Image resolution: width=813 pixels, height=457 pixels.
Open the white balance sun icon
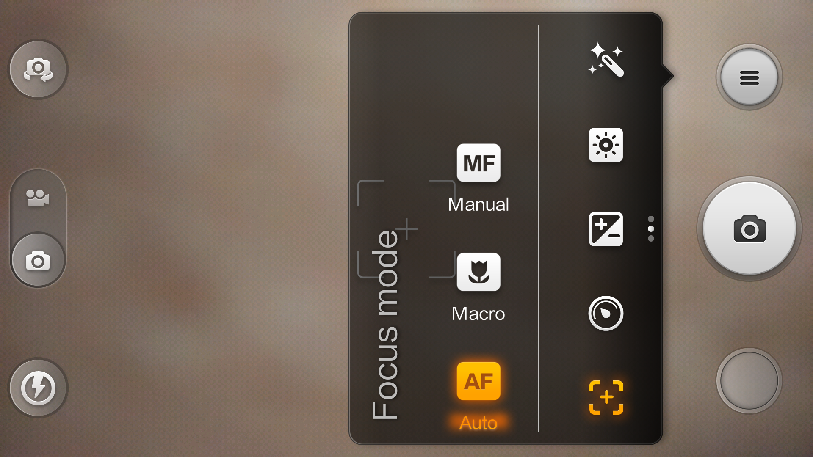[606, 145]
